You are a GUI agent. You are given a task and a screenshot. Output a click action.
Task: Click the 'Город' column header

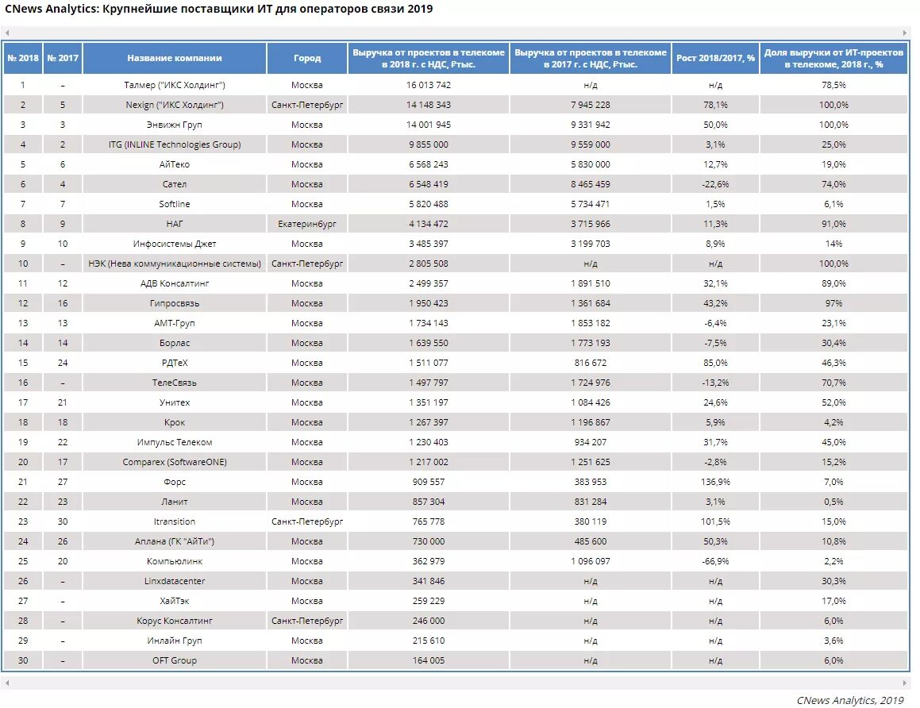[x=307, y=58]
